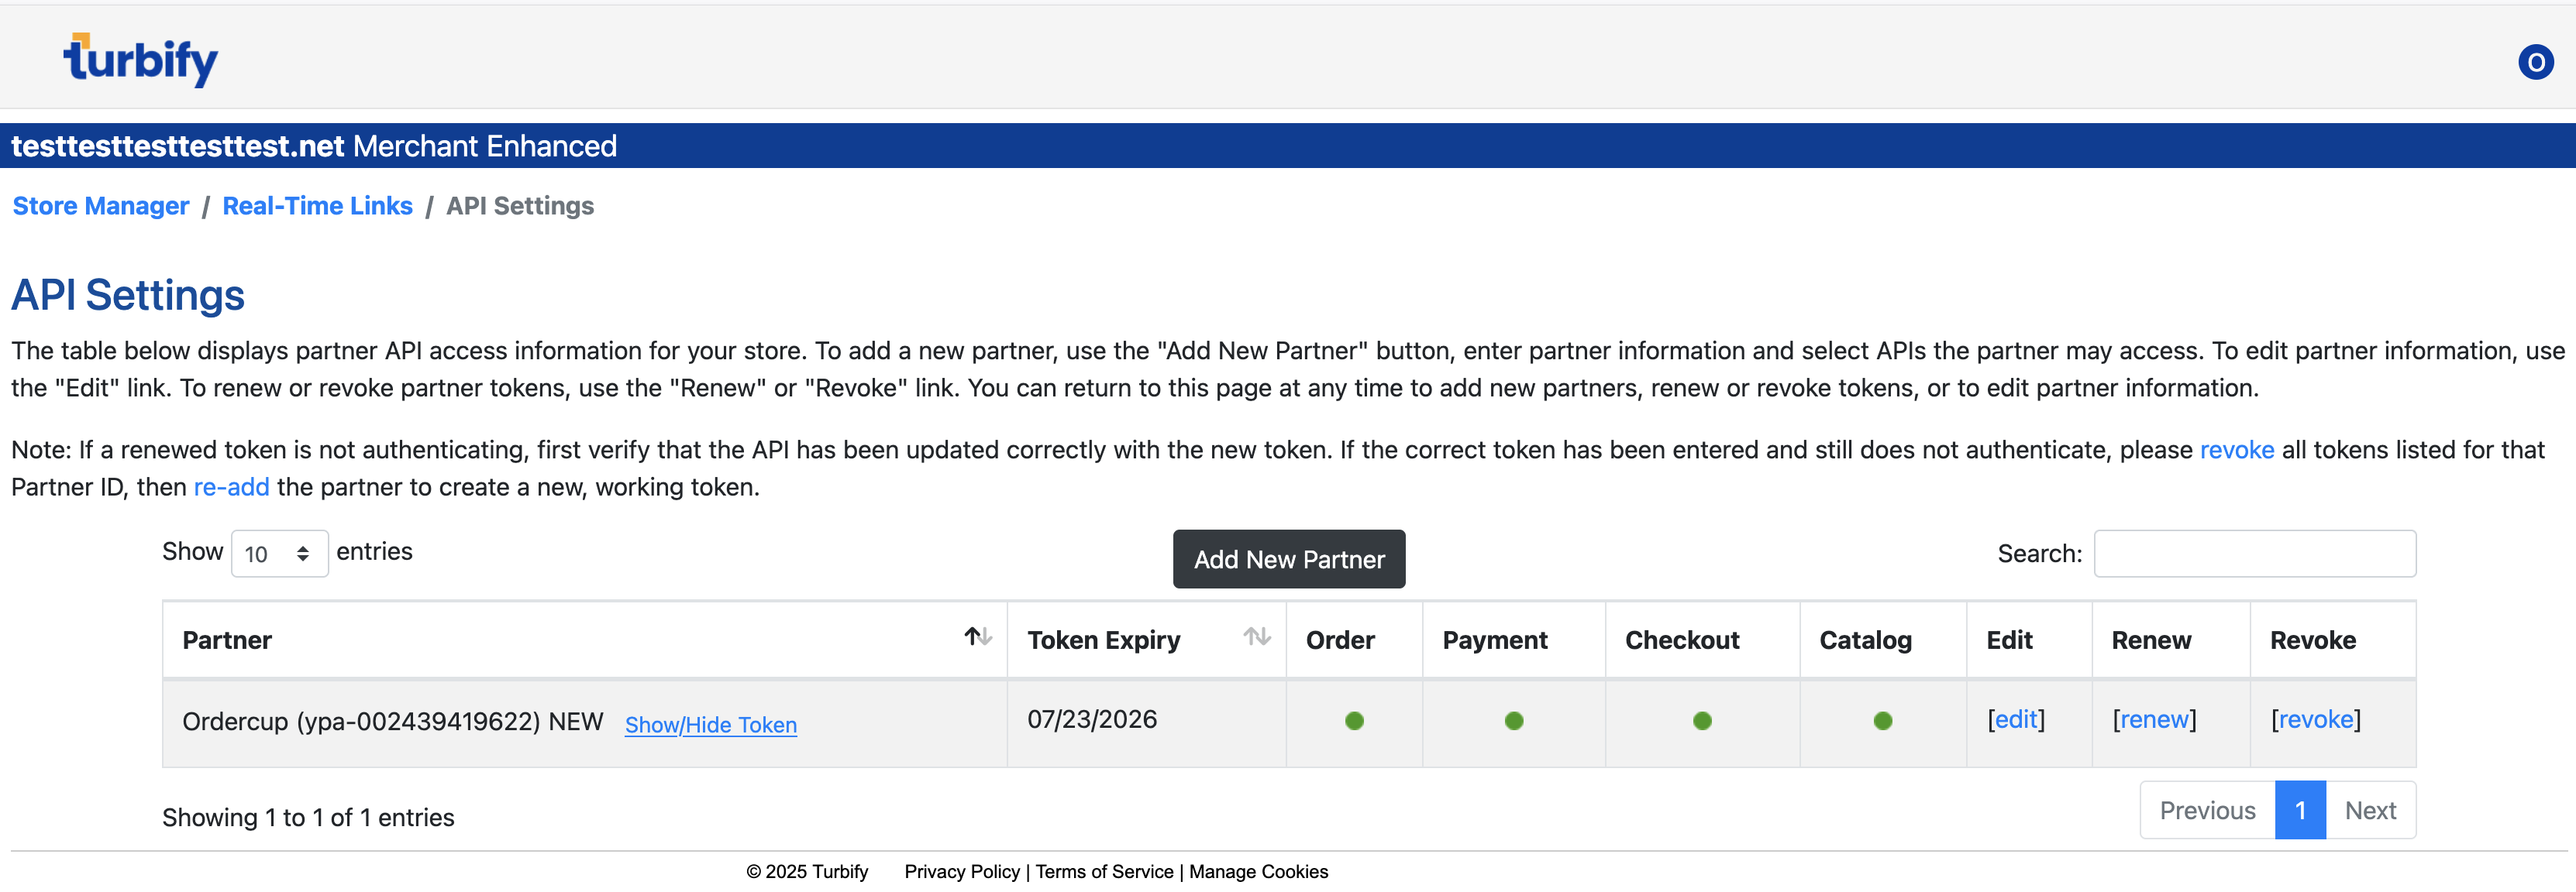Select page 1 in pagination
2576x892 pixels.
[x=2299, y=811]
